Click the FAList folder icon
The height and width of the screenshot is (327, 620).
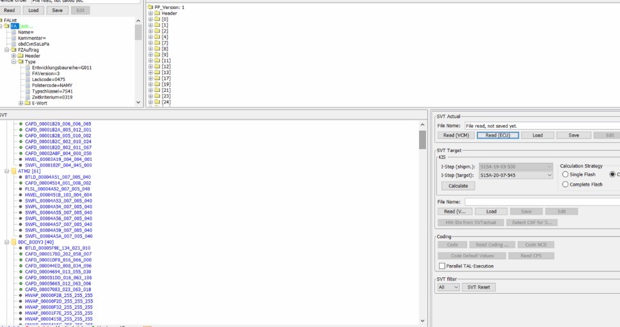coord(1,20)
